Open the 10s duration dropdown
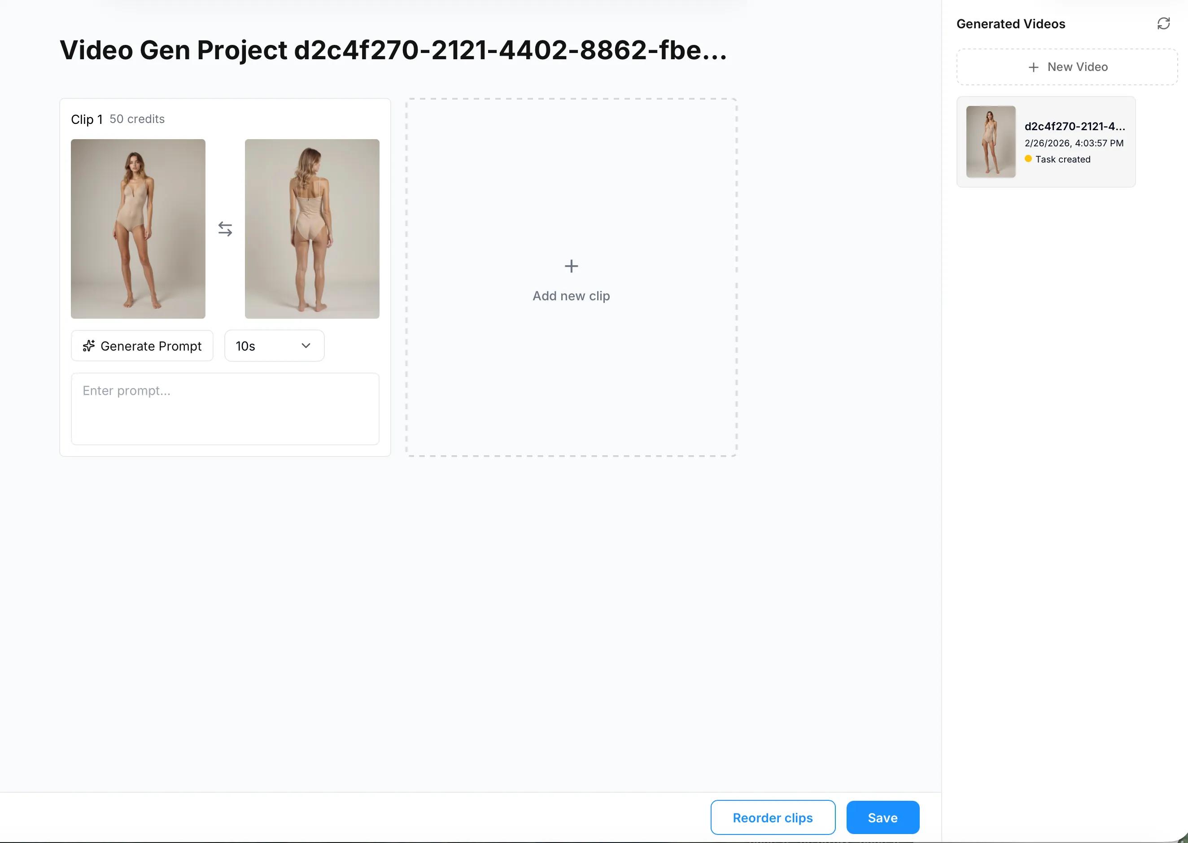Screen dimensions: 1188x843 [x=274, y=346]
